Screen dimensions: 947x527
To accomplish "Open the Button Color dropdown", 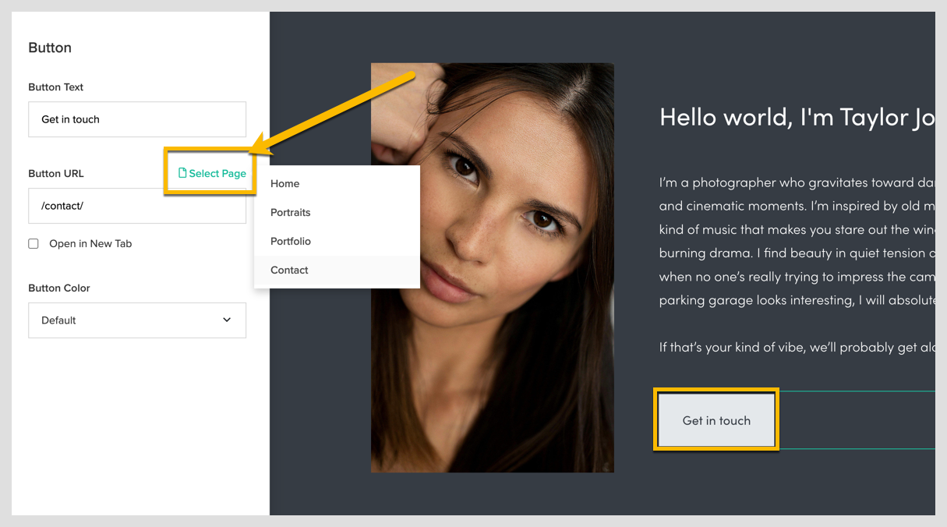I will (x=137, y=320).
